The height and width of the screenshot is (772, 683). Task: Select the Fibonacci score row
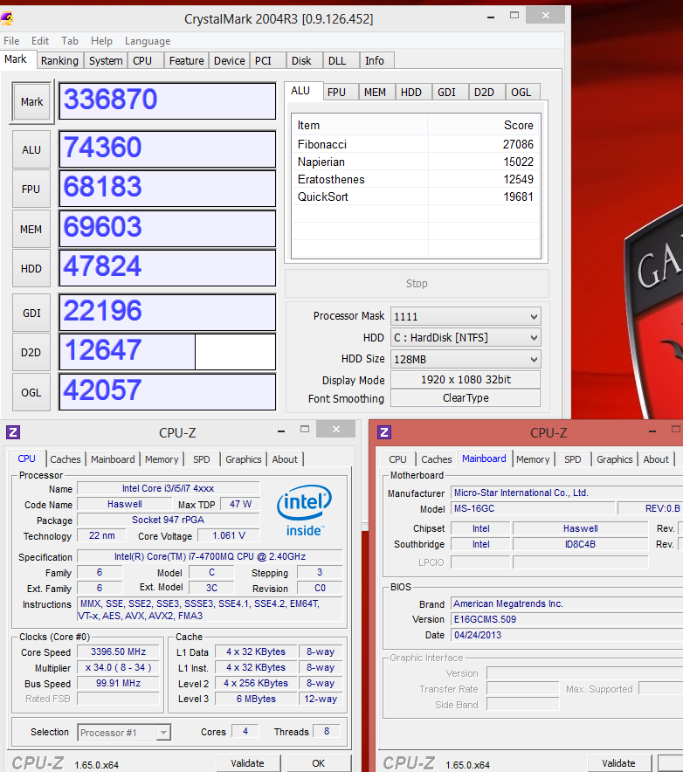click(416, 144)
